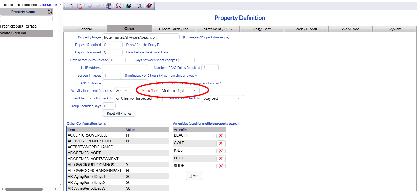The height and width of the screenshot is (191, 417).
Task: Open the purple help book icon
Action: 149,6
